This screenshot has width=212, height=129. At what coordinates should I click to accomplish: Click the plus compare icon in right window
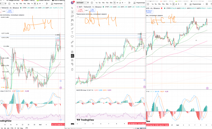pyautogui.click(x=148, y=4)
